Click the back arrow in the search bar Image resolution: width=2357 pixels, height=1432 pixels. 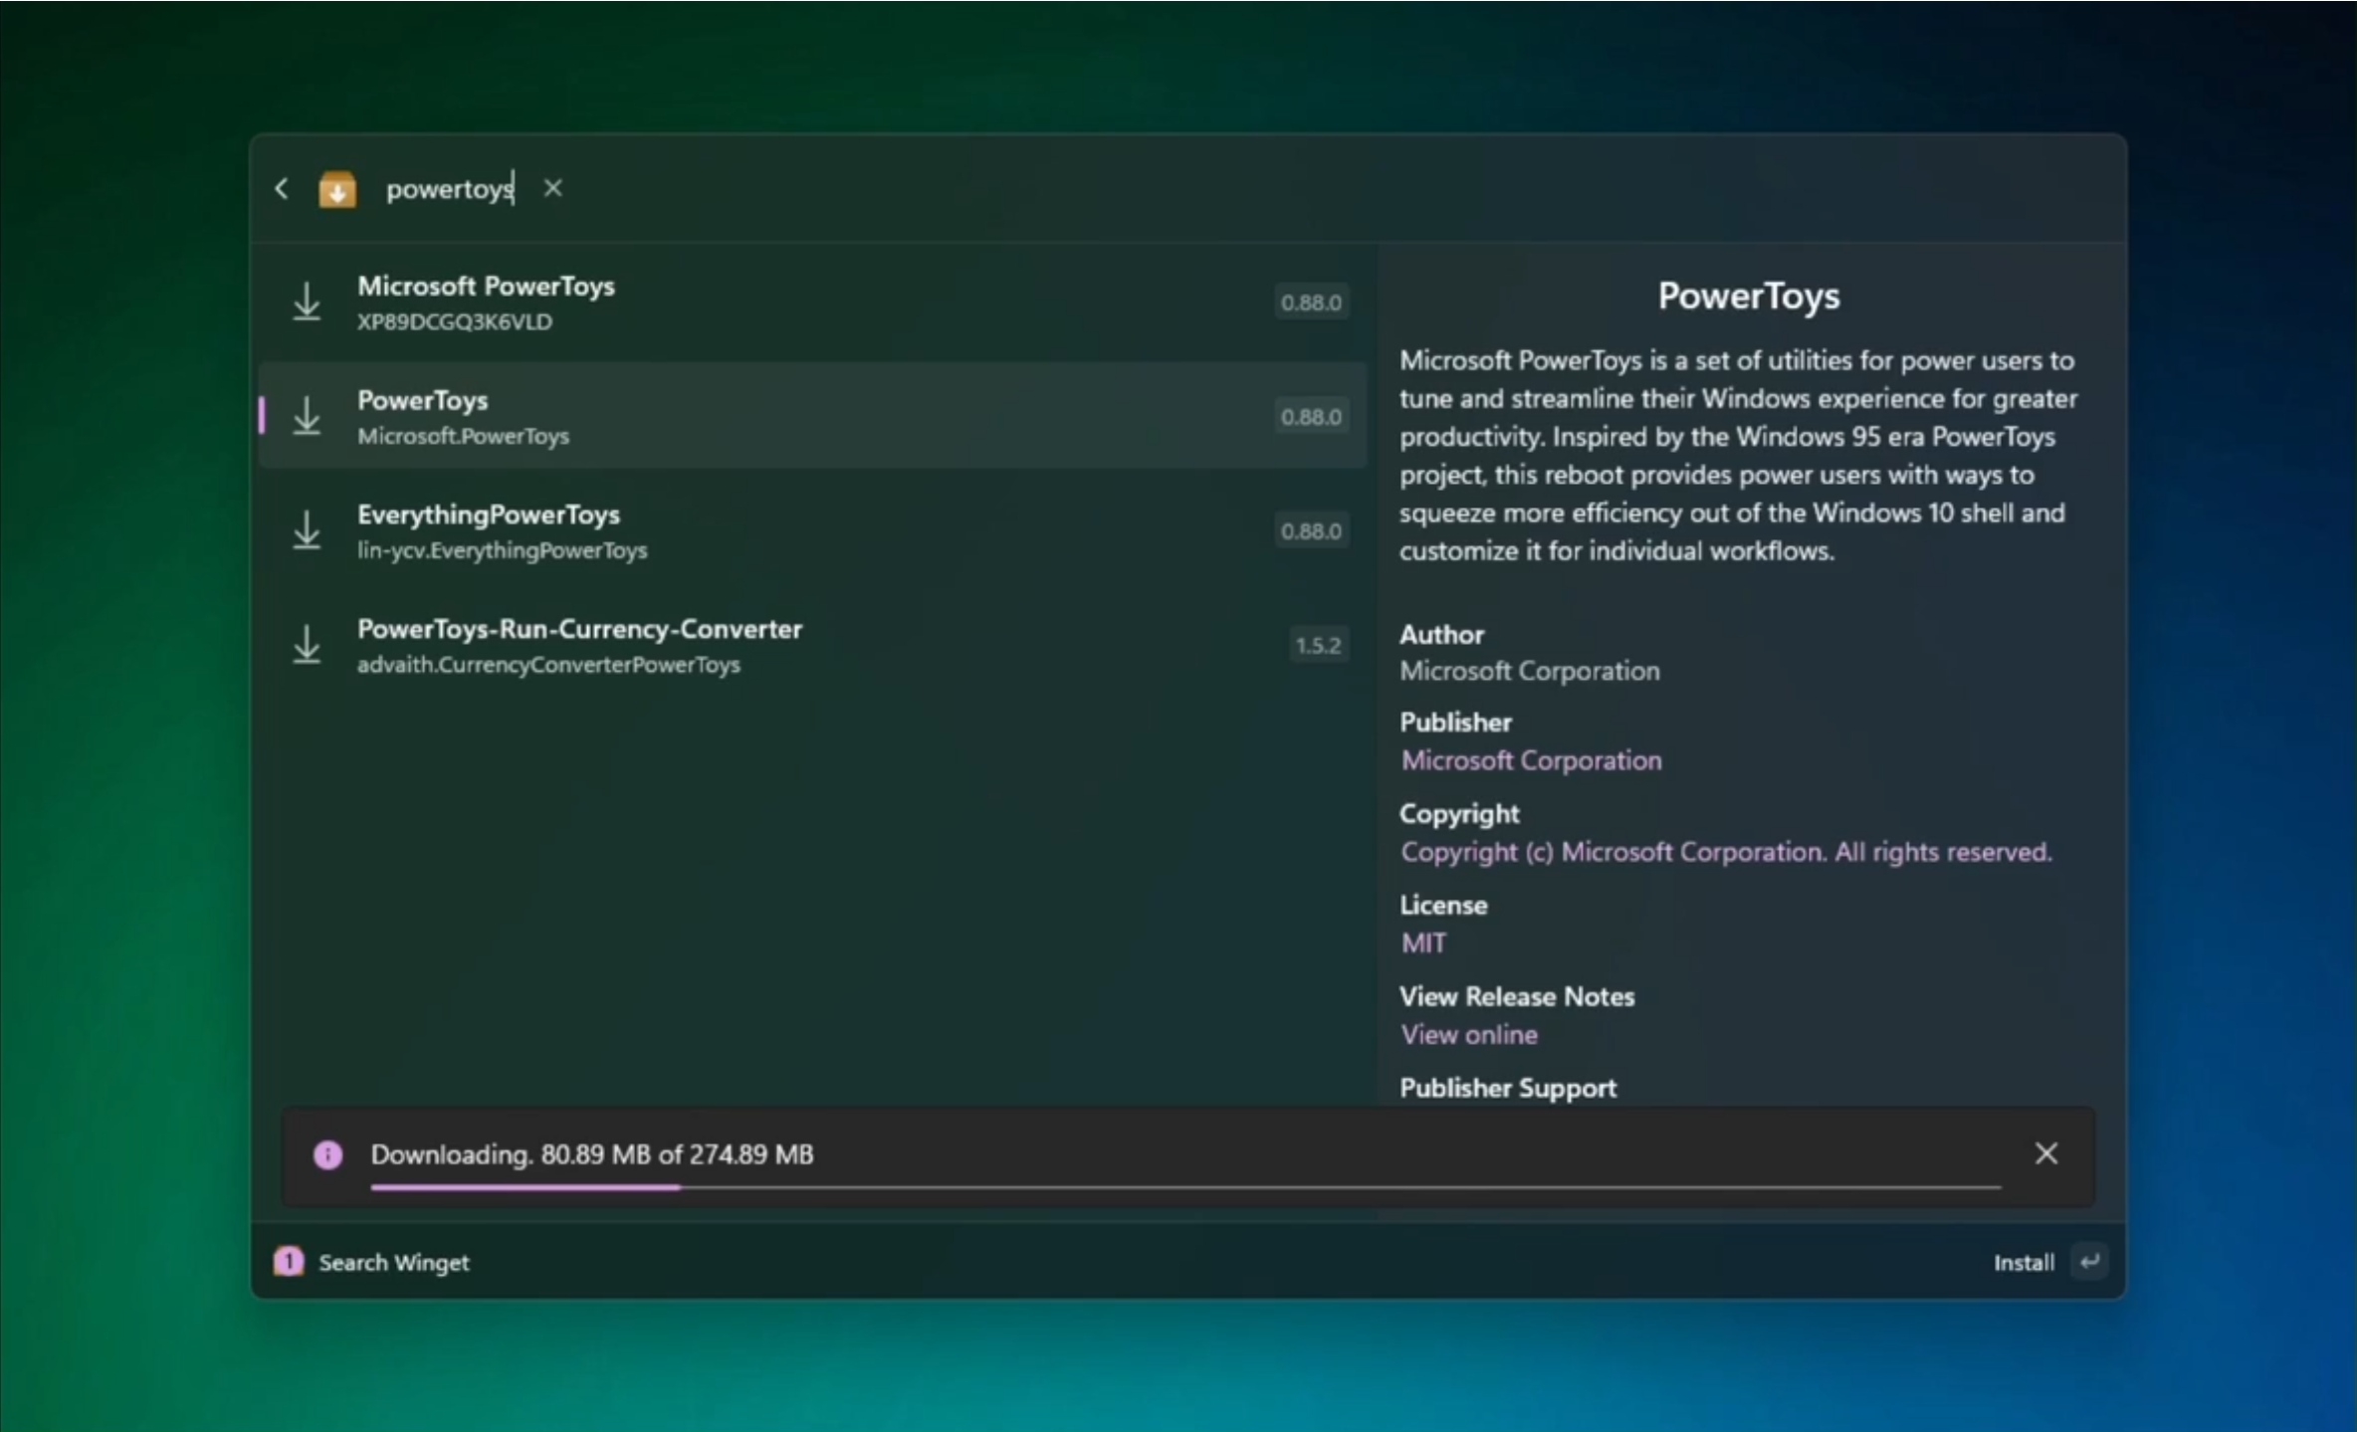pos(282,189)
